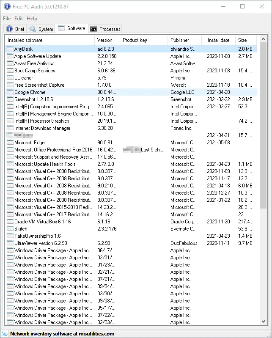The height and width of the screenshot is (338, 272).
Task: Click the Microsoft Office Professional Plus row icon
Action: (x=10, y=150)
